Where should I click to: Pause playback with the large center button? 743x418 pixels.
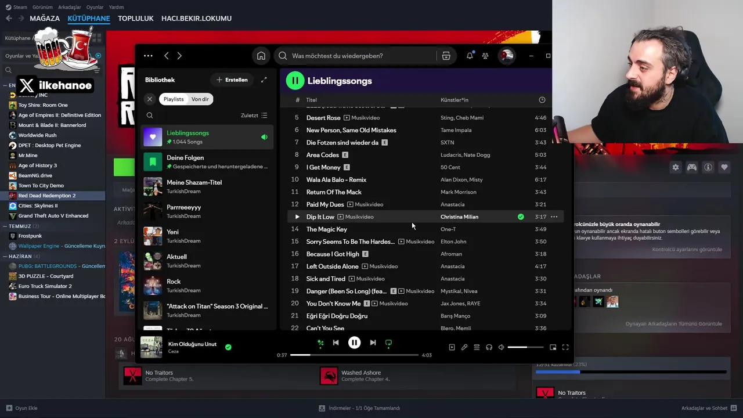coord(354,343)
